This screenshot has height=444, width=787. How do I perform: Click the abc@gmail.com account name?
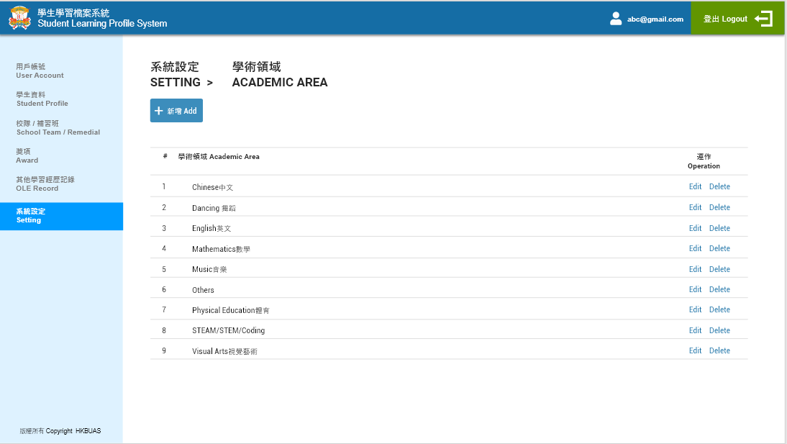(x=655, y=19)
